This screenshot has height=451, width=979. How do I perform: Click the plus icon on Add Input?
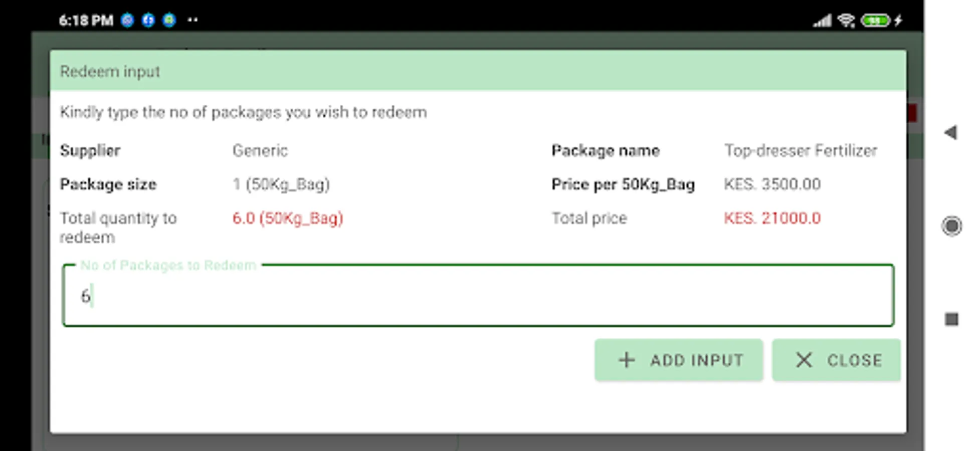(627, 360)
